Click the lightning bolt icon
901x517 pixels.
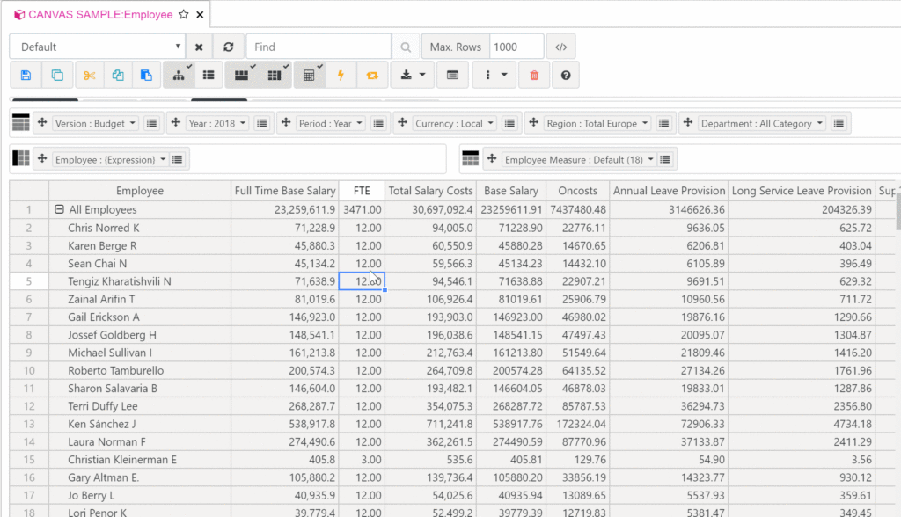click(341, 76)
